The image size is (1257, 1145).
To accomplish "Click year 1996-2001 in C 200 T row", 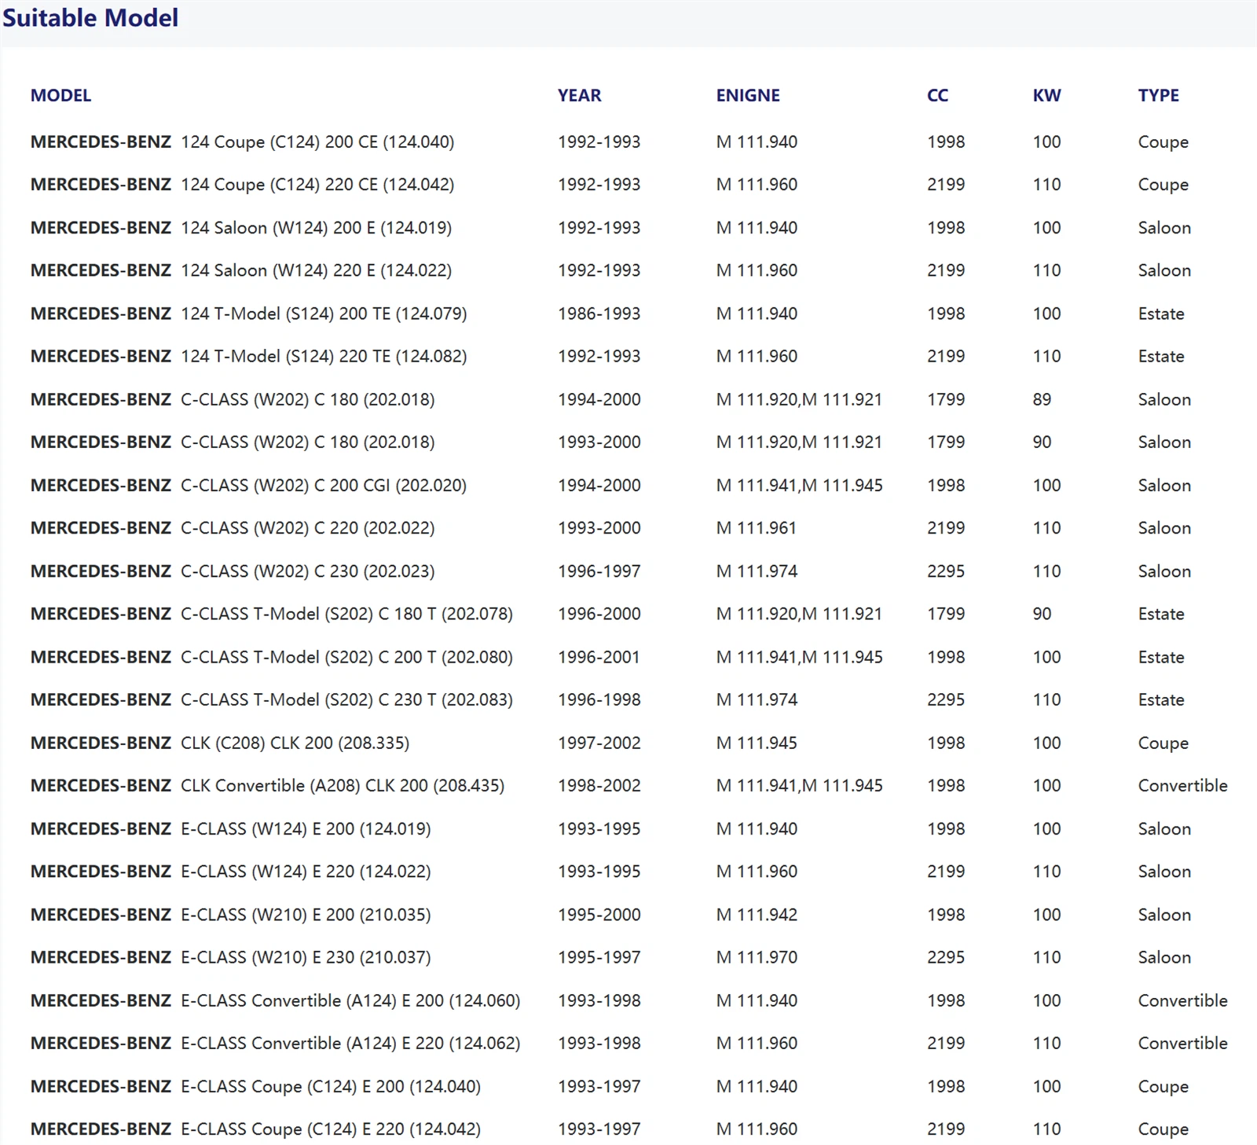I will tap(599, 657).
